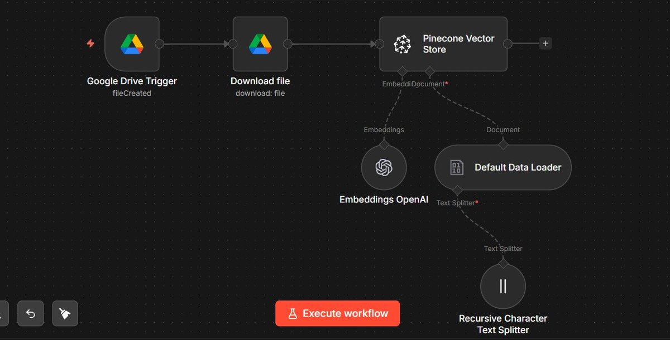The width and height of the screenshot is (670, 340).
Task: Click the Execute workflow button
Action: (337, 313)
